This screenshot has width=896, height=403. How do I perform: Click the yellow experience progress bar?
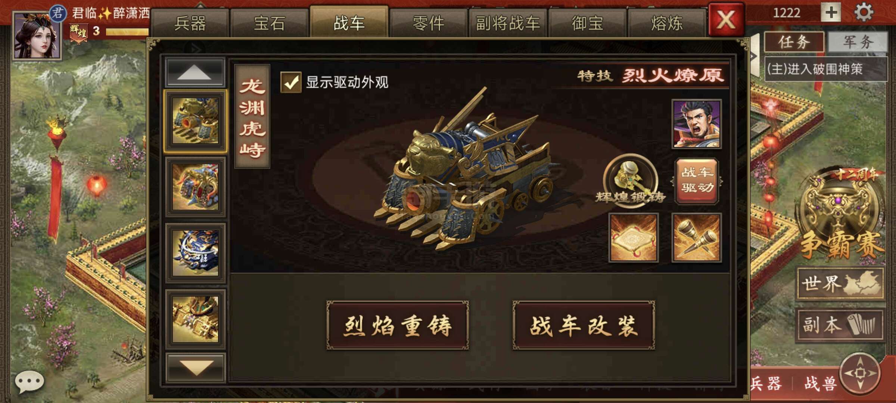coord(127,32)
